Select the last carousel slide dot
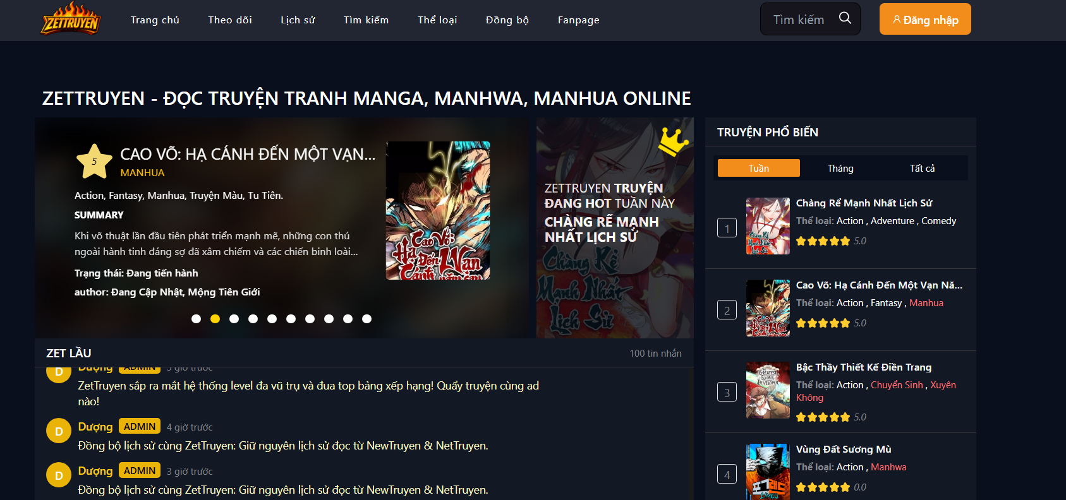This screenshot has width=1066, height=500. click(366, 319)
